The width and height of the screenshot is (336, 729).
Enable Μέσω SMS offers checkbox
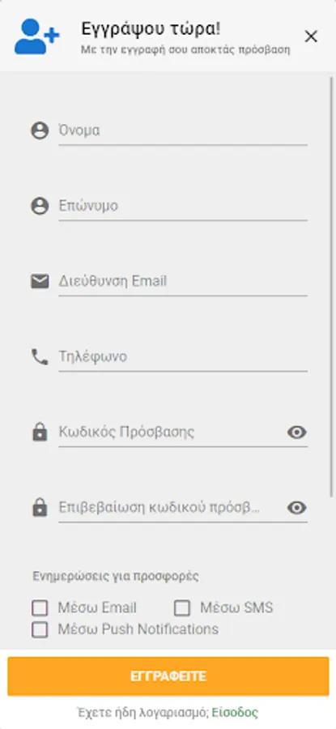coord(182,607)
